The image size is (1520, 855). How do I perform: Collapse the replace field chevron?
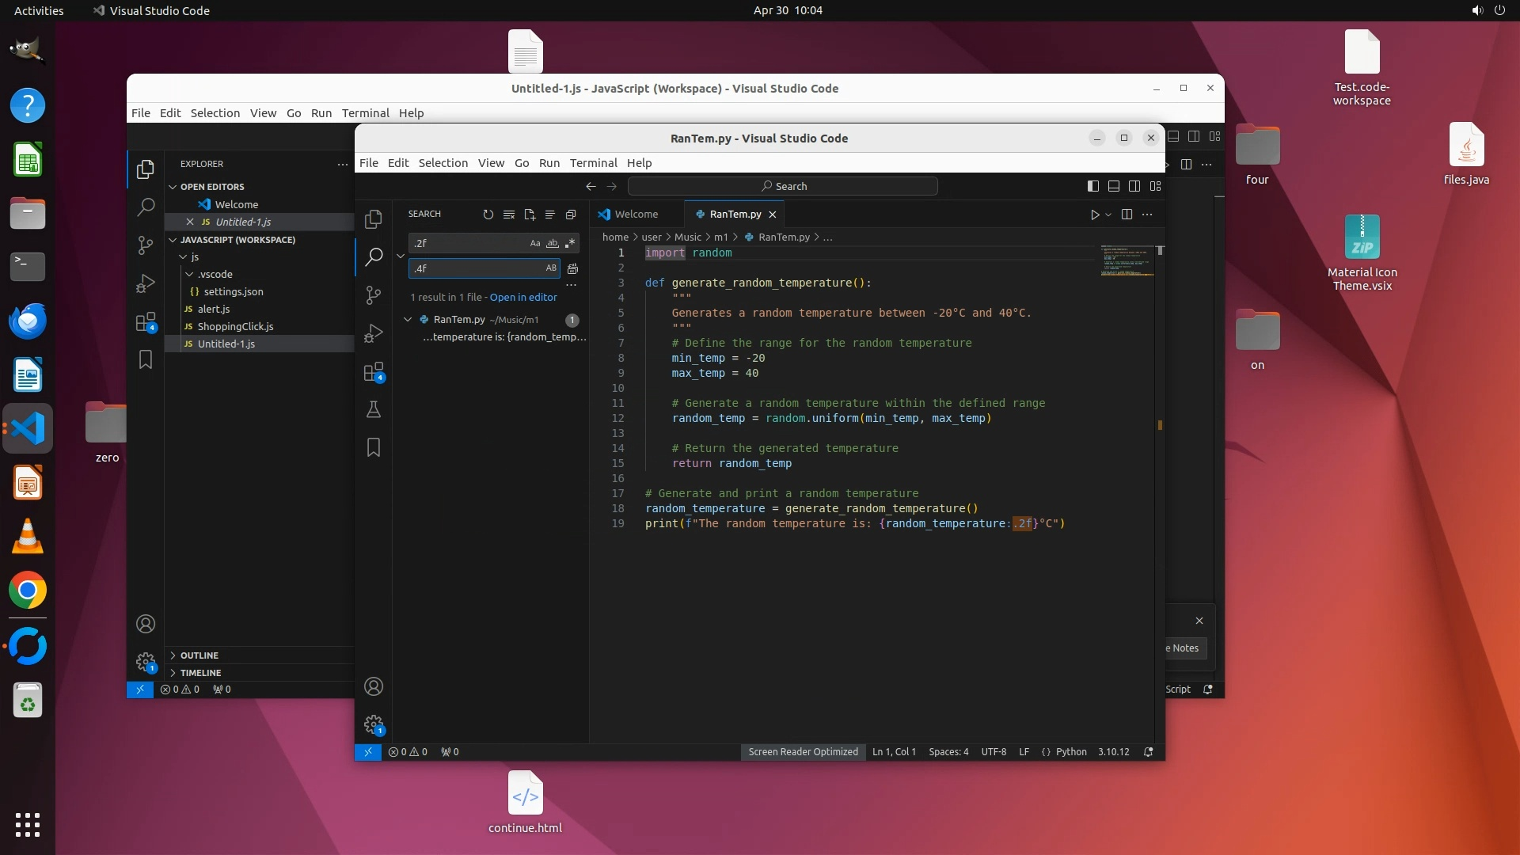coord(401,256)
